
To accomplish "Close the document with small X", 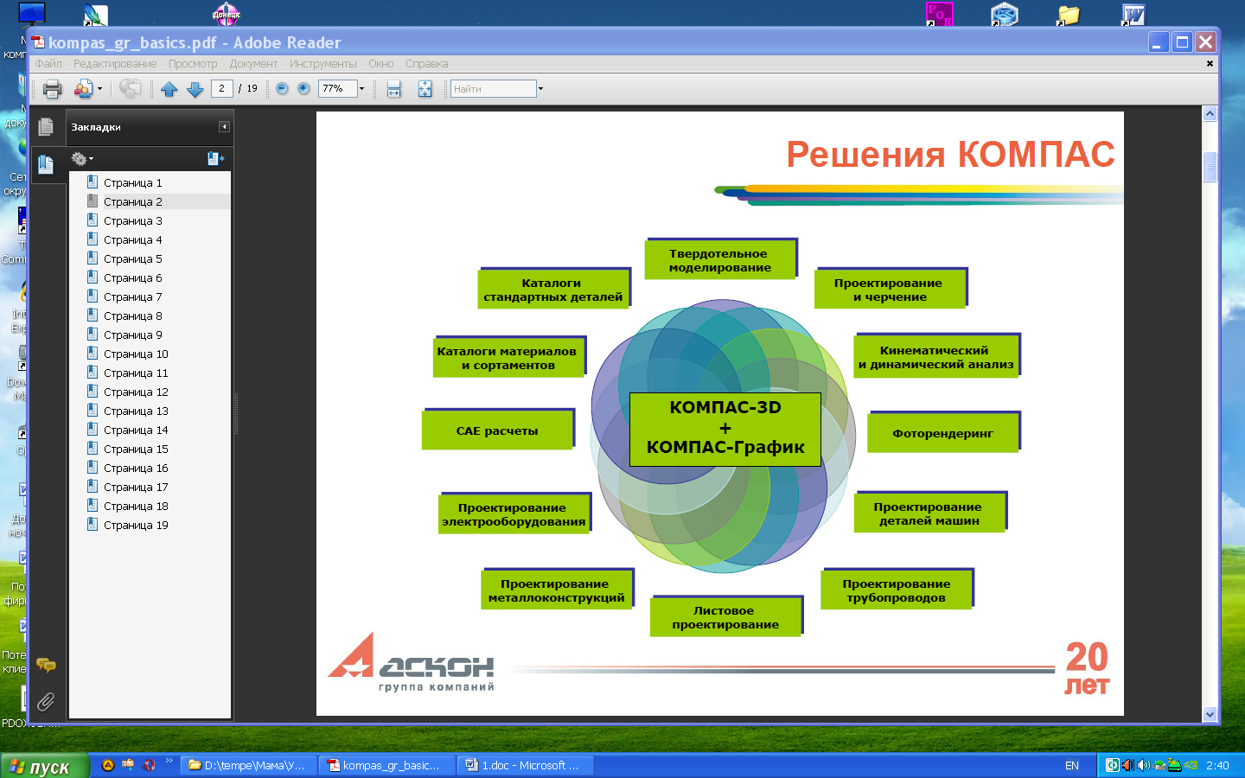I will click(1210, 63).
